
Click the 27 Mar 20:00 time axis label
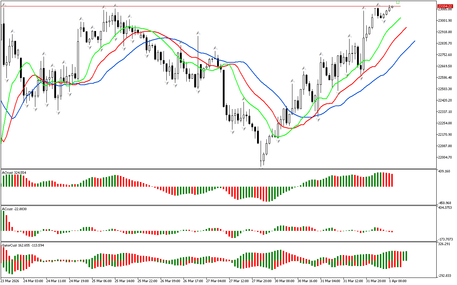coord(262,281)
